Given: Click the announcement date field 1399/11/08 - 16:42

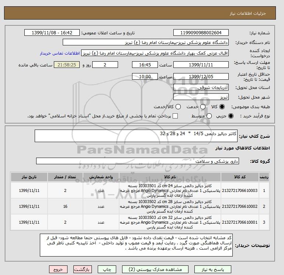Looking at the screenshot, I should [x=52, y=32].
